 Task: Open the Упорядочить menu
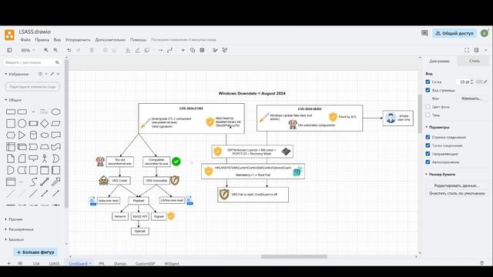click(78, 40)
